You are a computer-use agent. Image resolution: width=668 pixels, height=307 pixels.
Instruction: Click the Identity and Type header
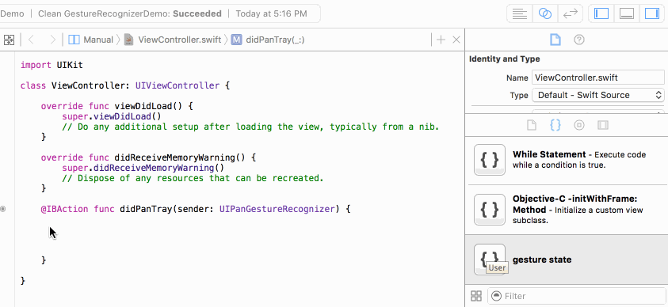(x=505, y=59)
